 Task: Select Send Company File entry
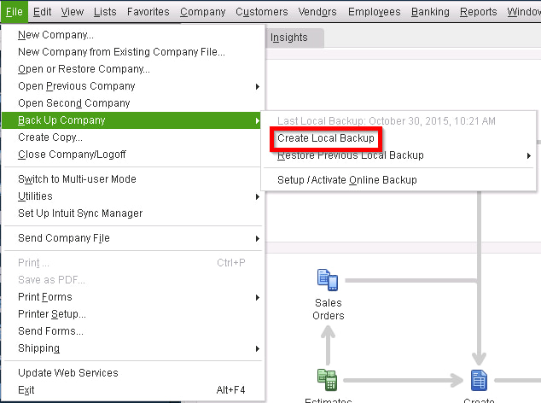[133, 238]
